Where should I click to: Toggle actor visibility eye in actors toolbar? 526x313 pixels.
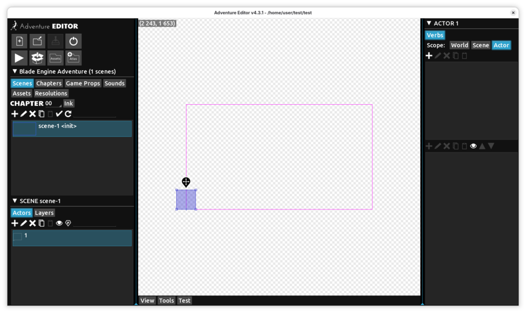pos(59,223)
